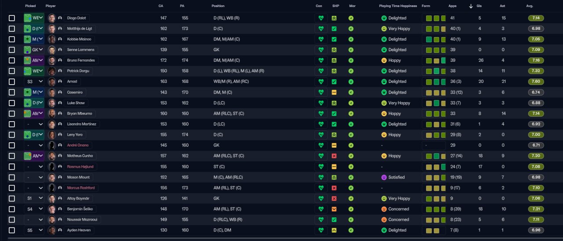Click Benjamin Šeško's orange sharpness icon

coord(334,209)
